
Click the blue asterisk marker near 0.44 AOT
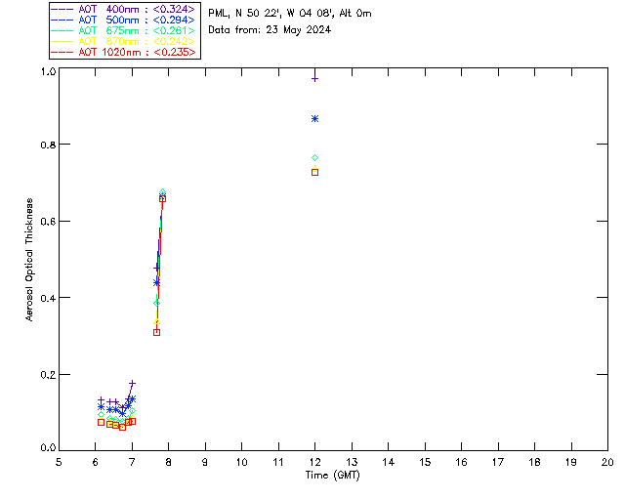[156, 283]
